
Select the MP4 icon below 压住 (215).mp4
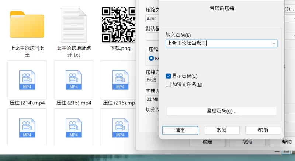point(73,128)
